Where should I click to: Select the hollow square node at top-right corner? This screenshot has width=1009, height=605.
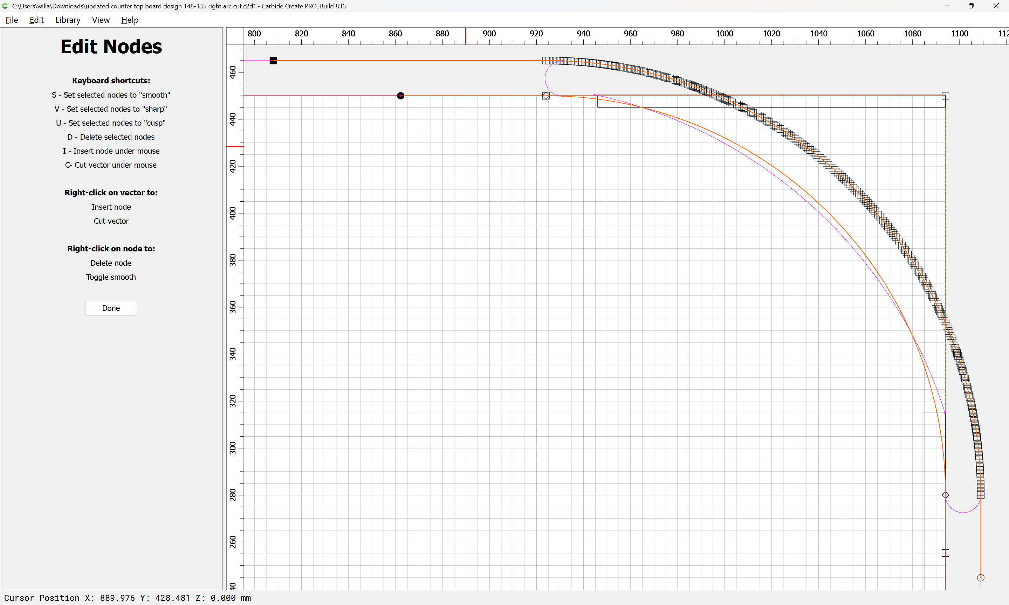pyautogui.click(x=945, y=96)
